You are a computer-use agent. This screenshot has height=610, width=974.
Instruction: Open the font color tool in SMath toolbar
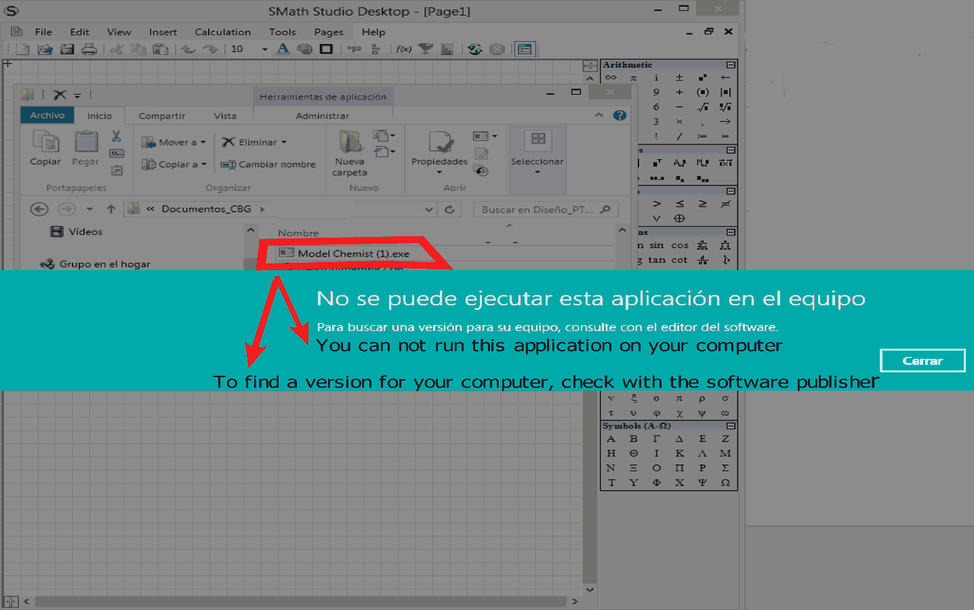[283, 49]
